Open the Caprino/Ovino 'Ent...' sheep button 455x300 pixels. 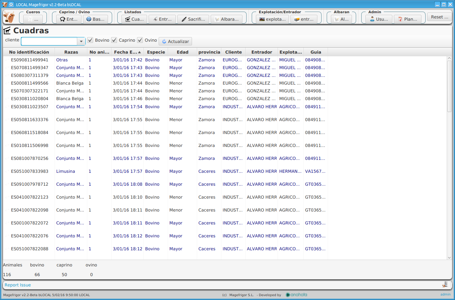[69, 19]
